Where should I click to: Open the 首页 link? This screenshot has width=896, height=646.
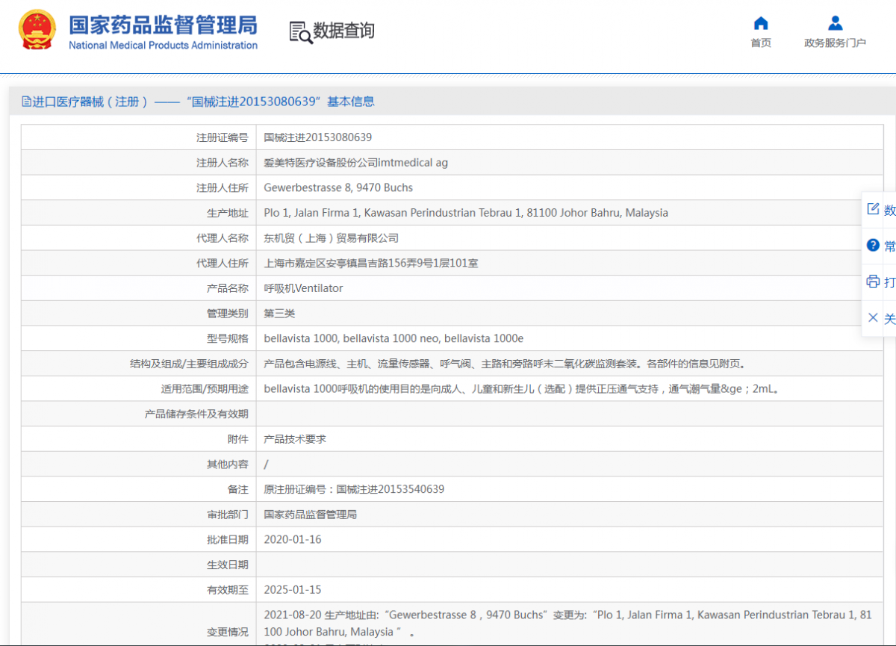tap(761, 43)
